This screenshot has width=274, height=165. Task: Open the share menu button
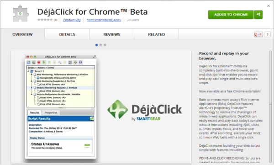[258, 14]
